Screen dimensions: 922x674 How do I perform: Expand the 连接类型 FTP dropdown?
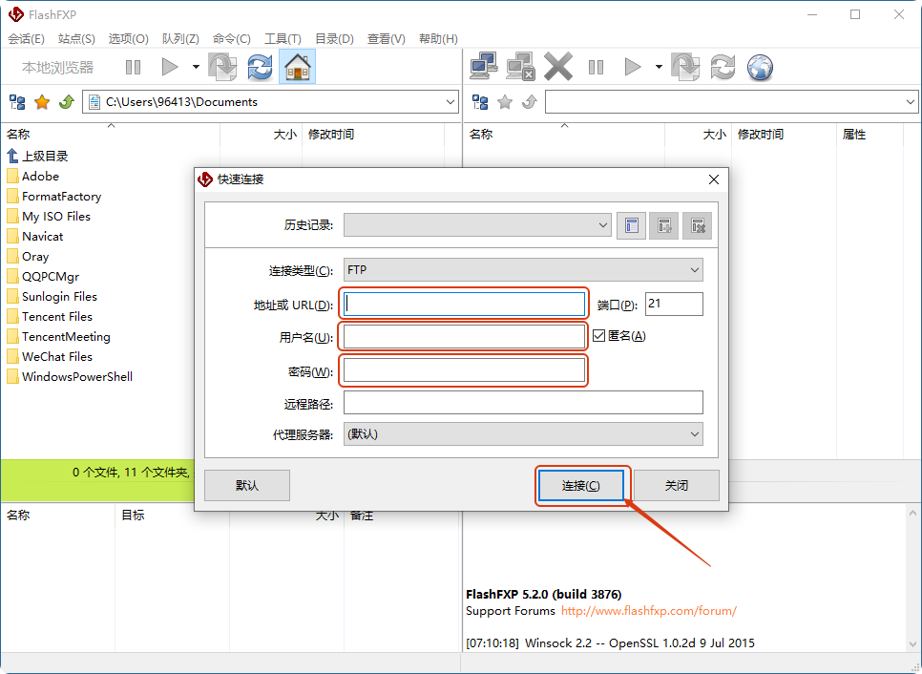click(695, 270)
